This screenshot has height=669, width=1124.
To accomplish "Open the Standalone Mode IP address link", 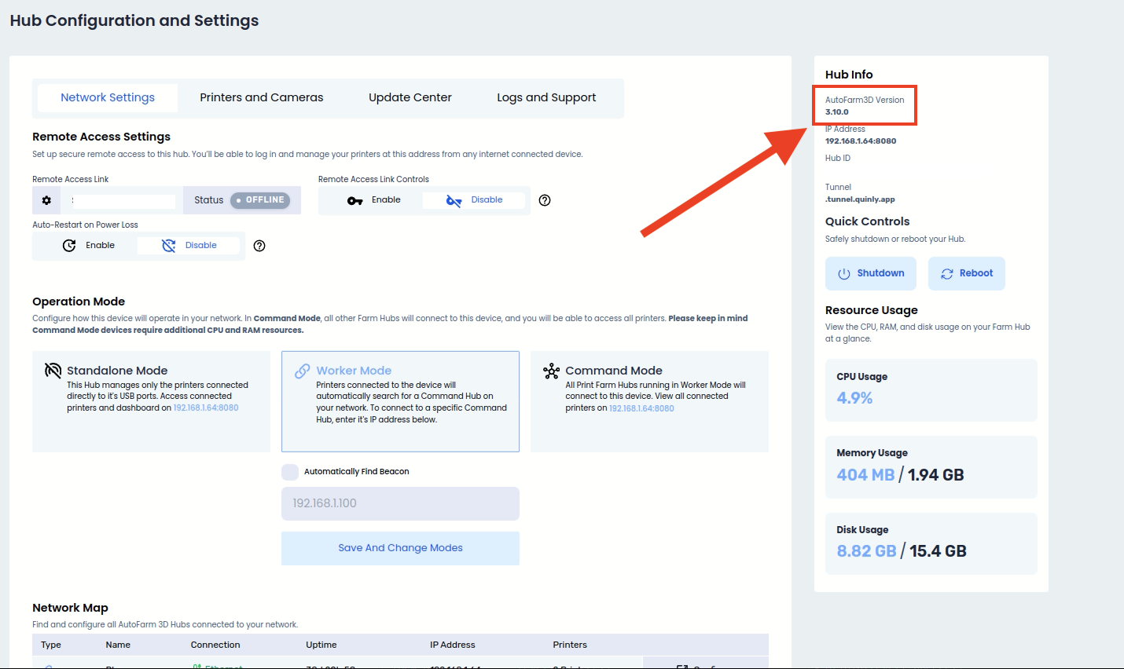I will (x=206, y=408).
